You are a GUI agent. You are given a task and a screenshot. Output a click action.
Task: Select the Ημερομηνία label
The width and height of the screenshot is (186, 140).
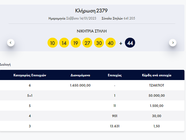pos(57,19)
